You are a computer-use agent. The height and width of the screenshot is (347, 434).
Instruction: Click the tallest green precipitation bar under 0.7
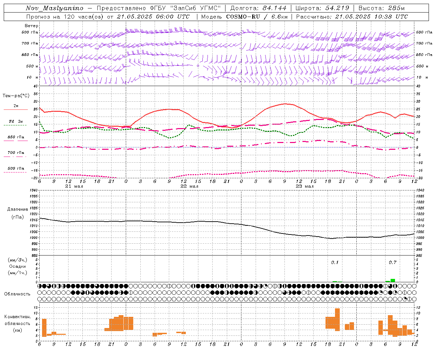393,280
